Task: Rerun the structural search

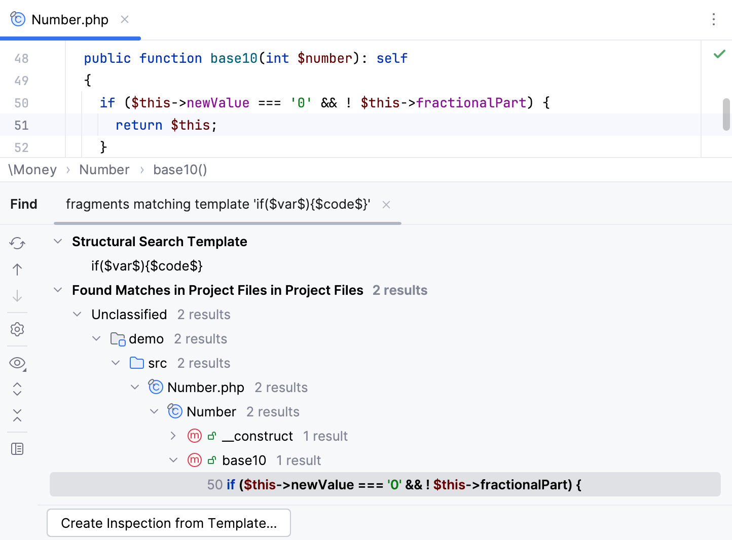Action: (17, 243)
